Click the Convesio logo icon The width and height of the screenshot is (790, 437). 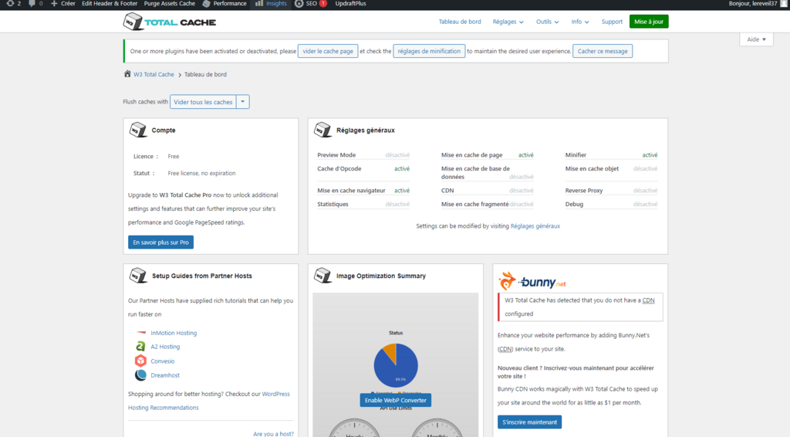(x=140, y=361)
